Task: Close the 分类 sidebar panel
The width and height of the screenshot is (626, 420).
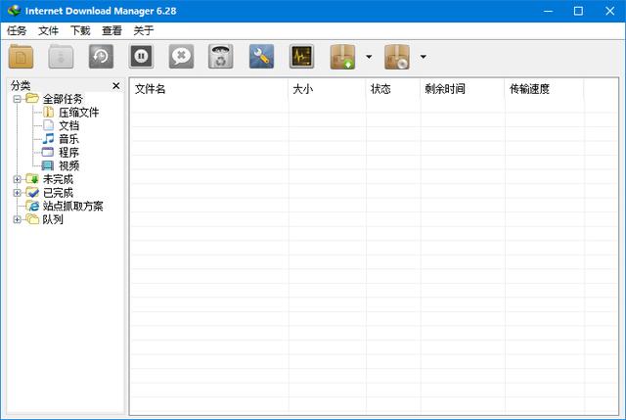Action: click(116, 86)
